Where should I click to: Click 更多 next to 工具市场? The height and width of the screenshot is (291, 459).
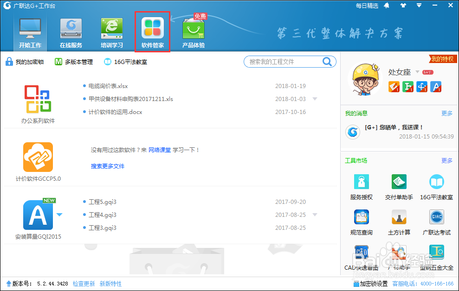click(447, 161)
